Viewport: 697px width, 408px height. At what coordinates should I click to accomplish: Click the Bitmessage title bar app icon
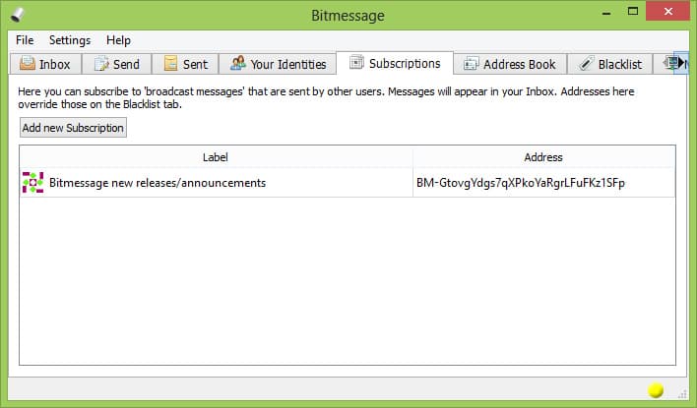pos(18,15)
